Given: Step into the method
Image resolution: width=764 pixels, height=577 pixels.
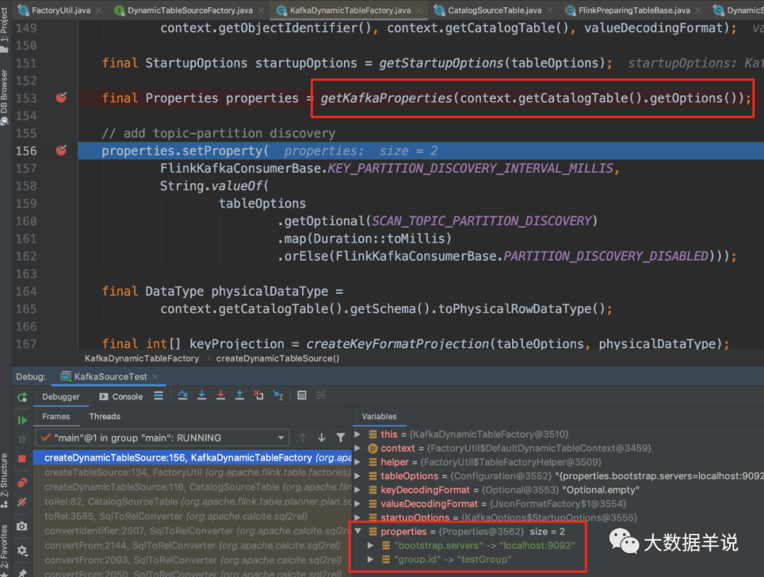Looking at the screenshot, I should coord(202,396).
